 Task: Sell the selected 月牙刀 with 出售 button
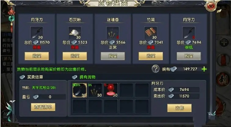[179, 108]
